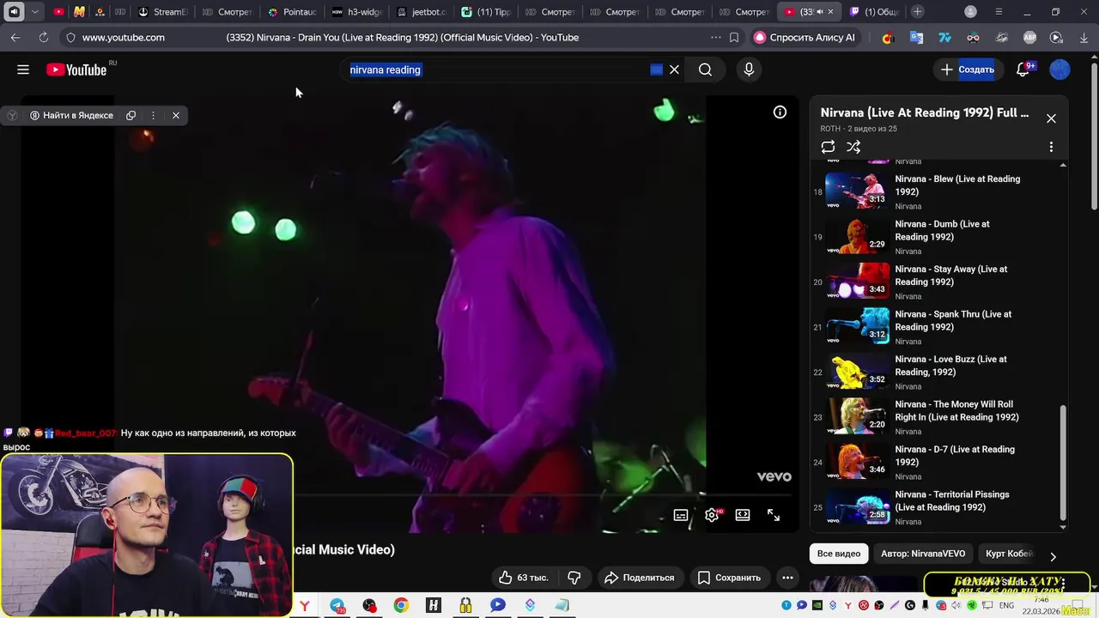Click the Создать button
This screenshot has height=618, width=1099.
point(967,70)
